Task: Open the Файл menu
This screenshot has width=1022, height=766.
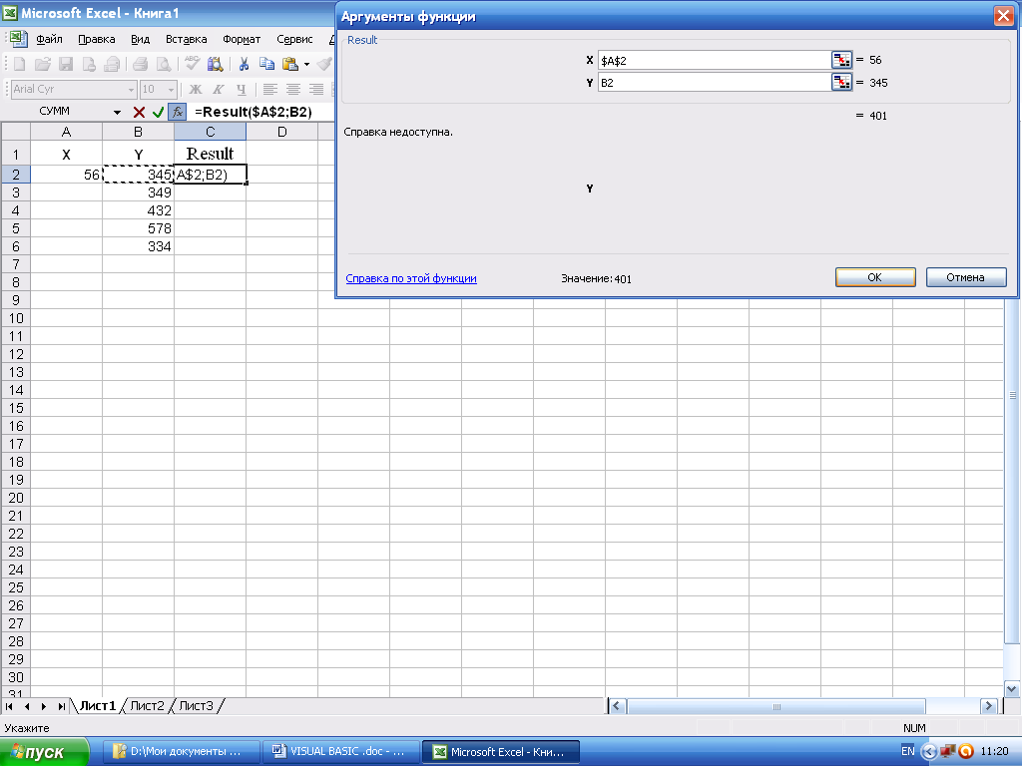Action: pos(49,39)
